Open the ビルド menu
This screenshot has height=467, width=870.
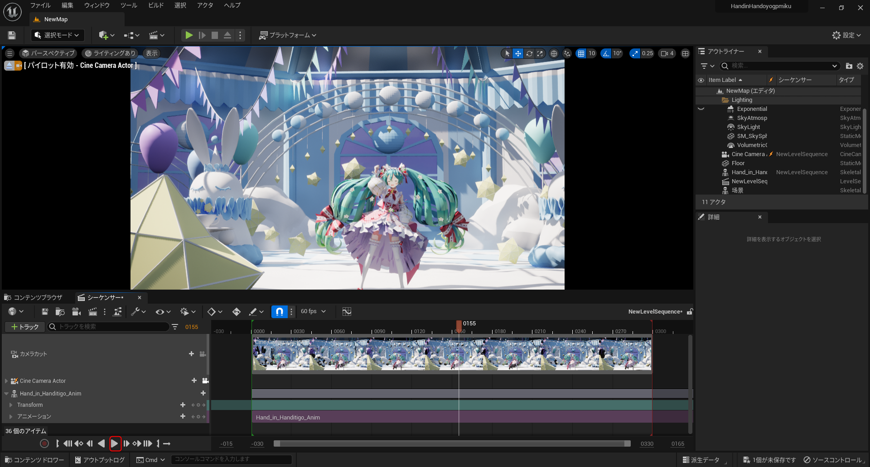tap(156, 5)
